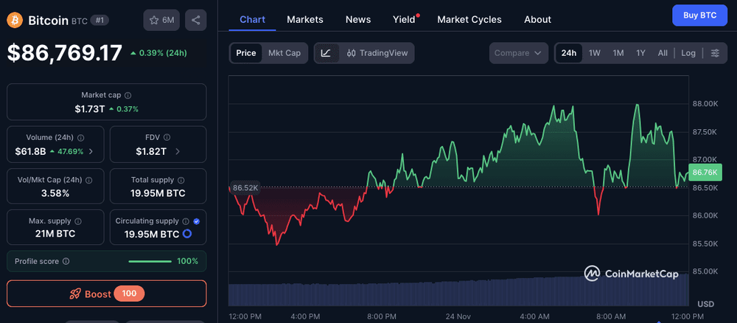
Task: Toggle chart to Mkt Cap view
Action: pyautogui.click(x=284, y=53)
